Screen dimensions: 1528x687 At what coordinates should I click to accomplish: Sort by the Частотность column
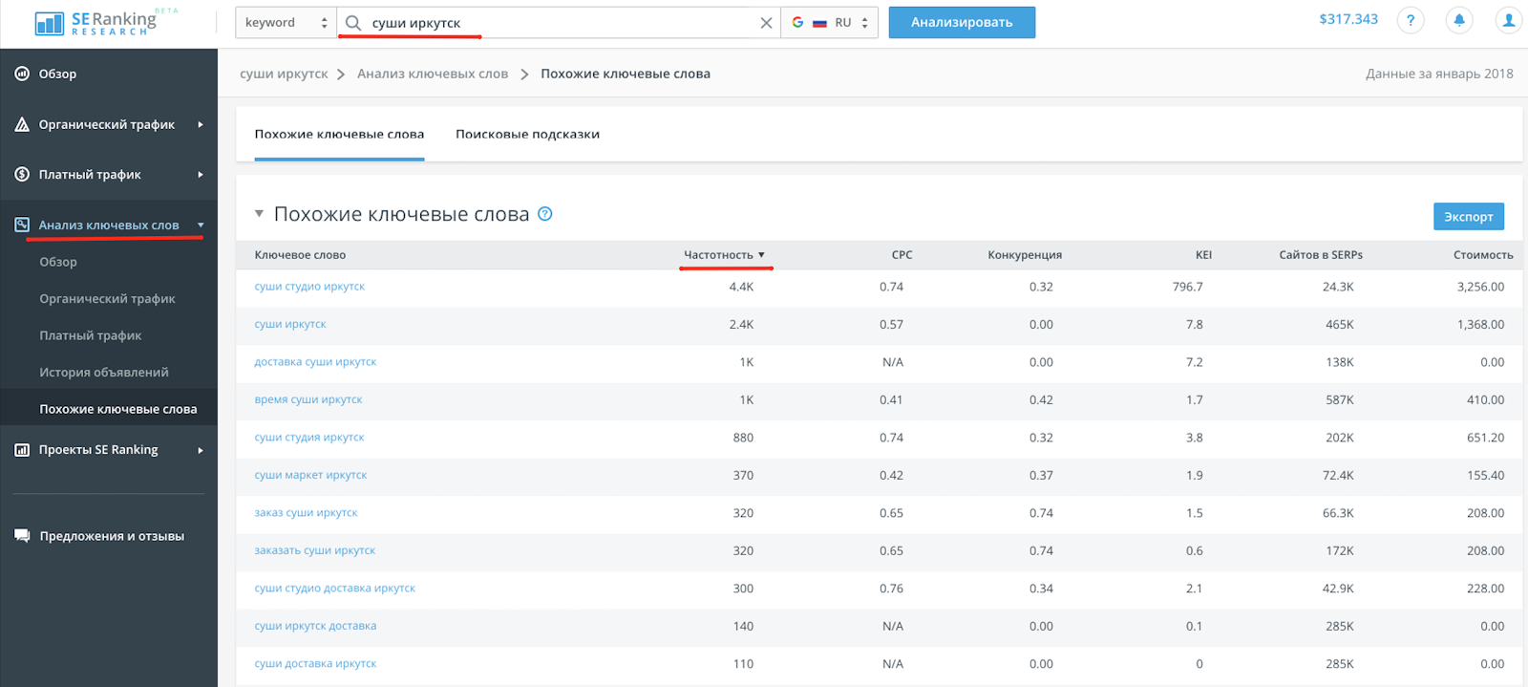[x=724, y=255]
